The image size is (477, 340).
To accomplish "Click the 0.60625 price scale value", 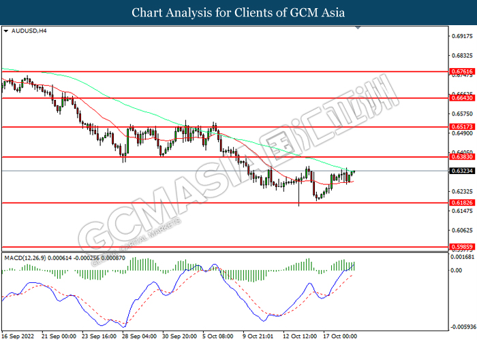I will pyautogui.click(x=463, y=231).
